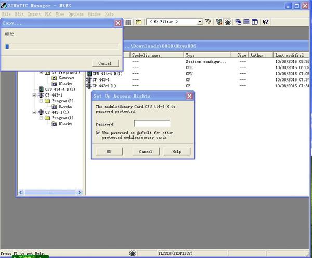Click the Sources folder icon in tree

click(54, 78)
